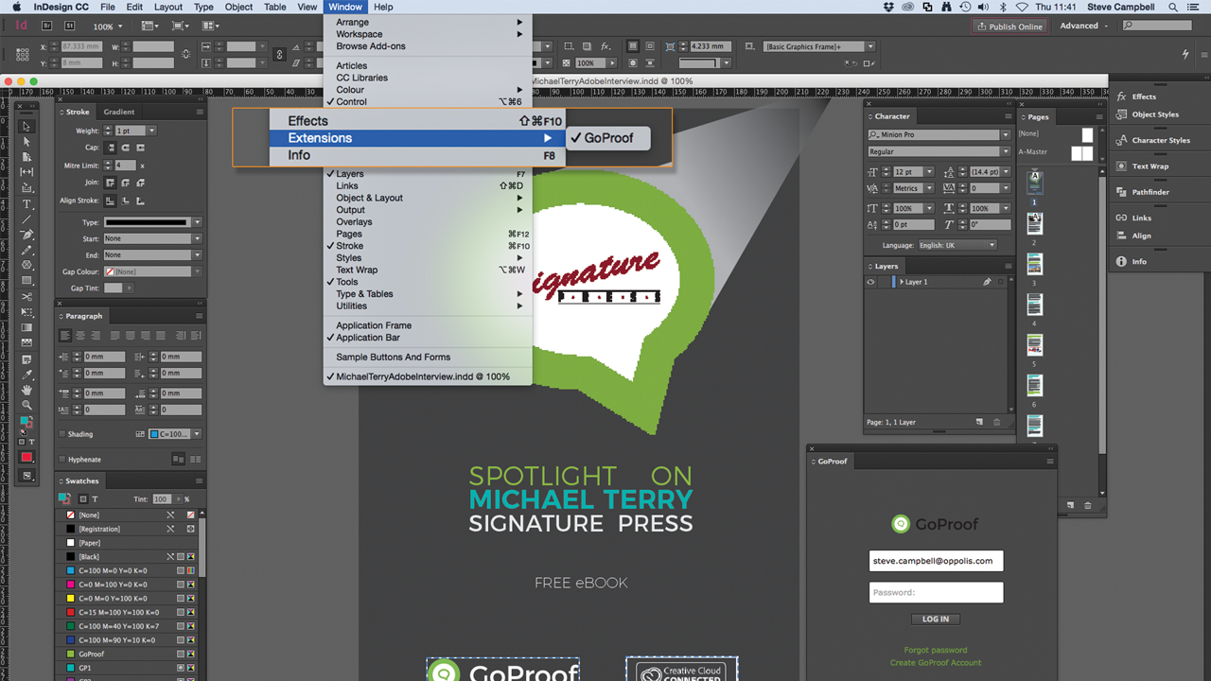Select the Zoom magnifier tool

tap(26, 405)
